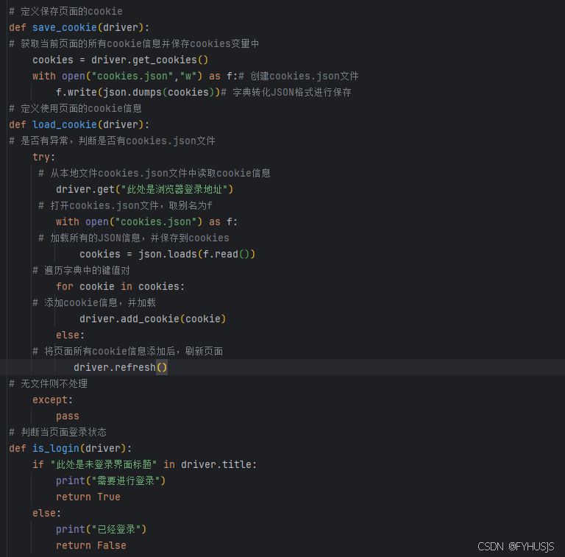Click comment "# 打开cookies.json文件，取别名为f"

pos(125,206)
